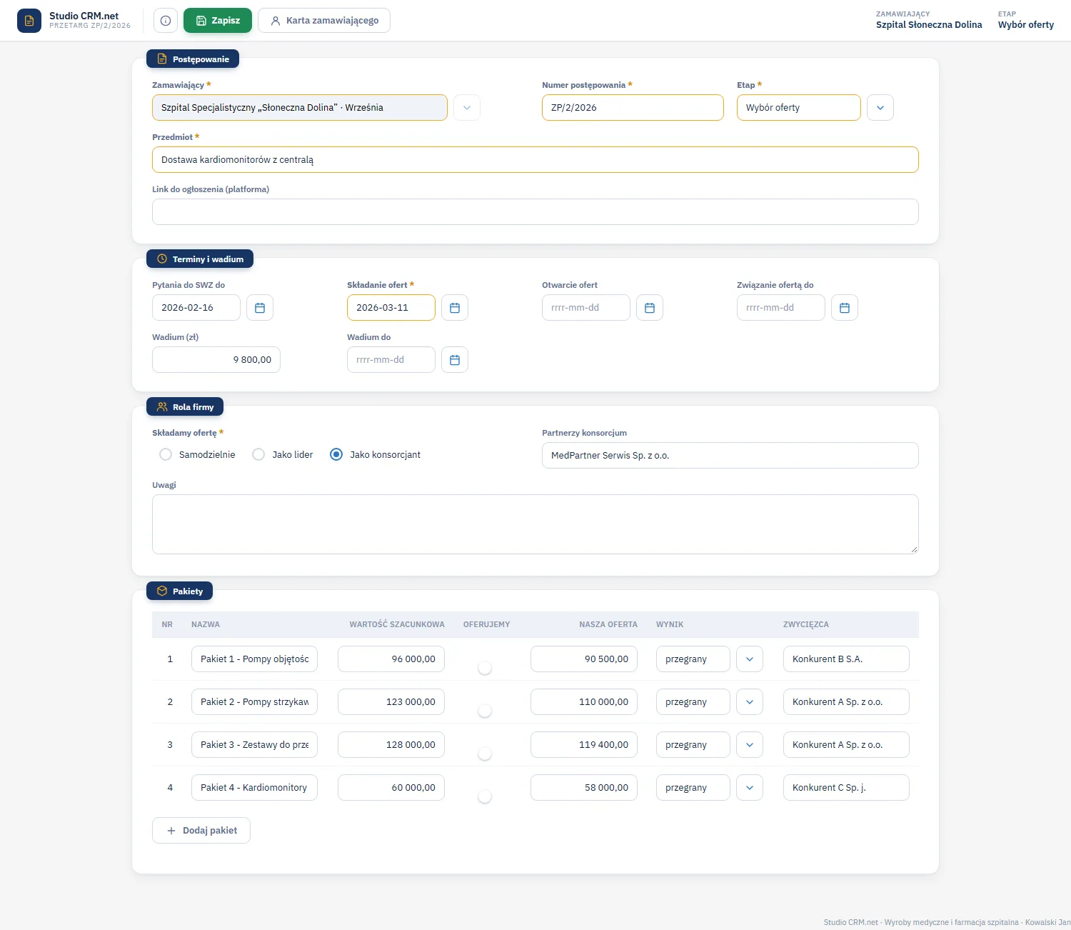1071x930 pixels.
Task: Click the Związanie ofertą do date field
Action: click(781, 308)
